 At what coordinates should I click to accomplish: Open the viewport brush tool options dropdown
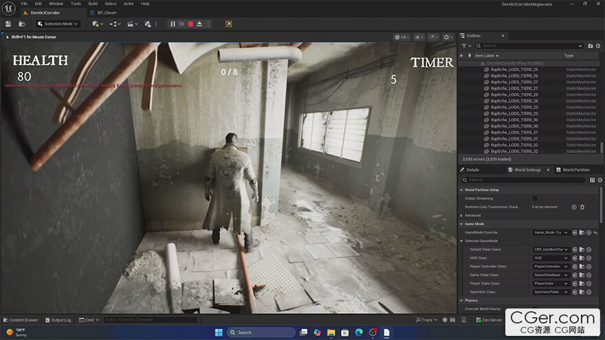[x=433, y=37]
